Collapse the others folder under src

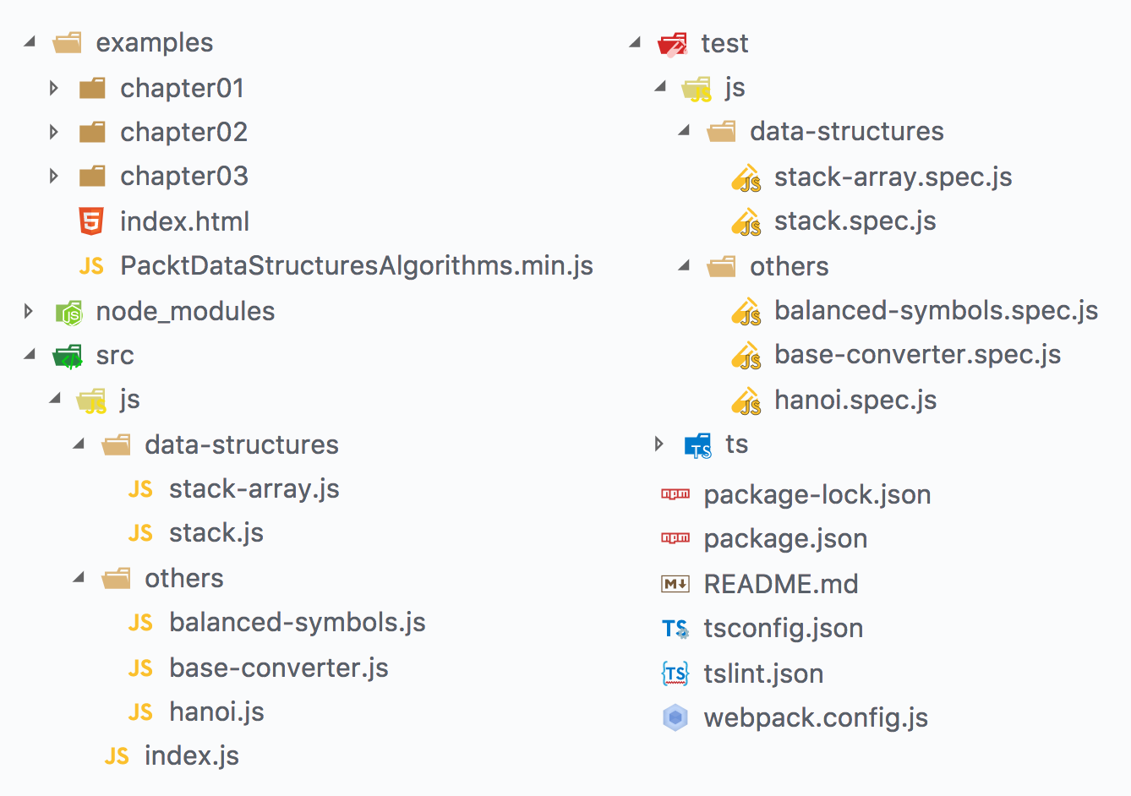(79, 578)
